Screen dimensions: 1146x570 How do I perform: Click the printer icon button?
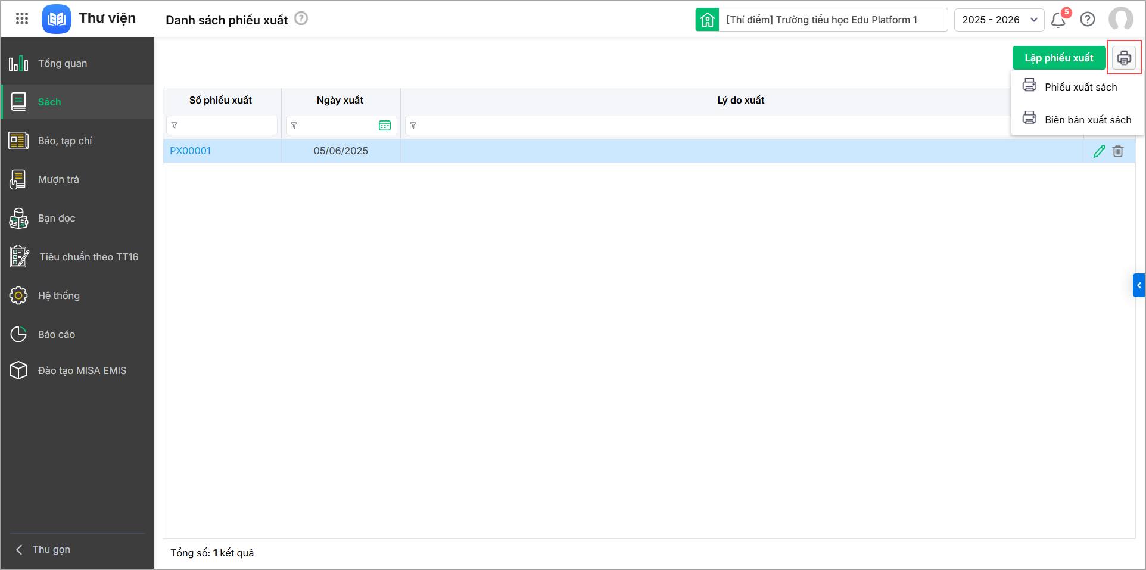[x=1124, y=58]
